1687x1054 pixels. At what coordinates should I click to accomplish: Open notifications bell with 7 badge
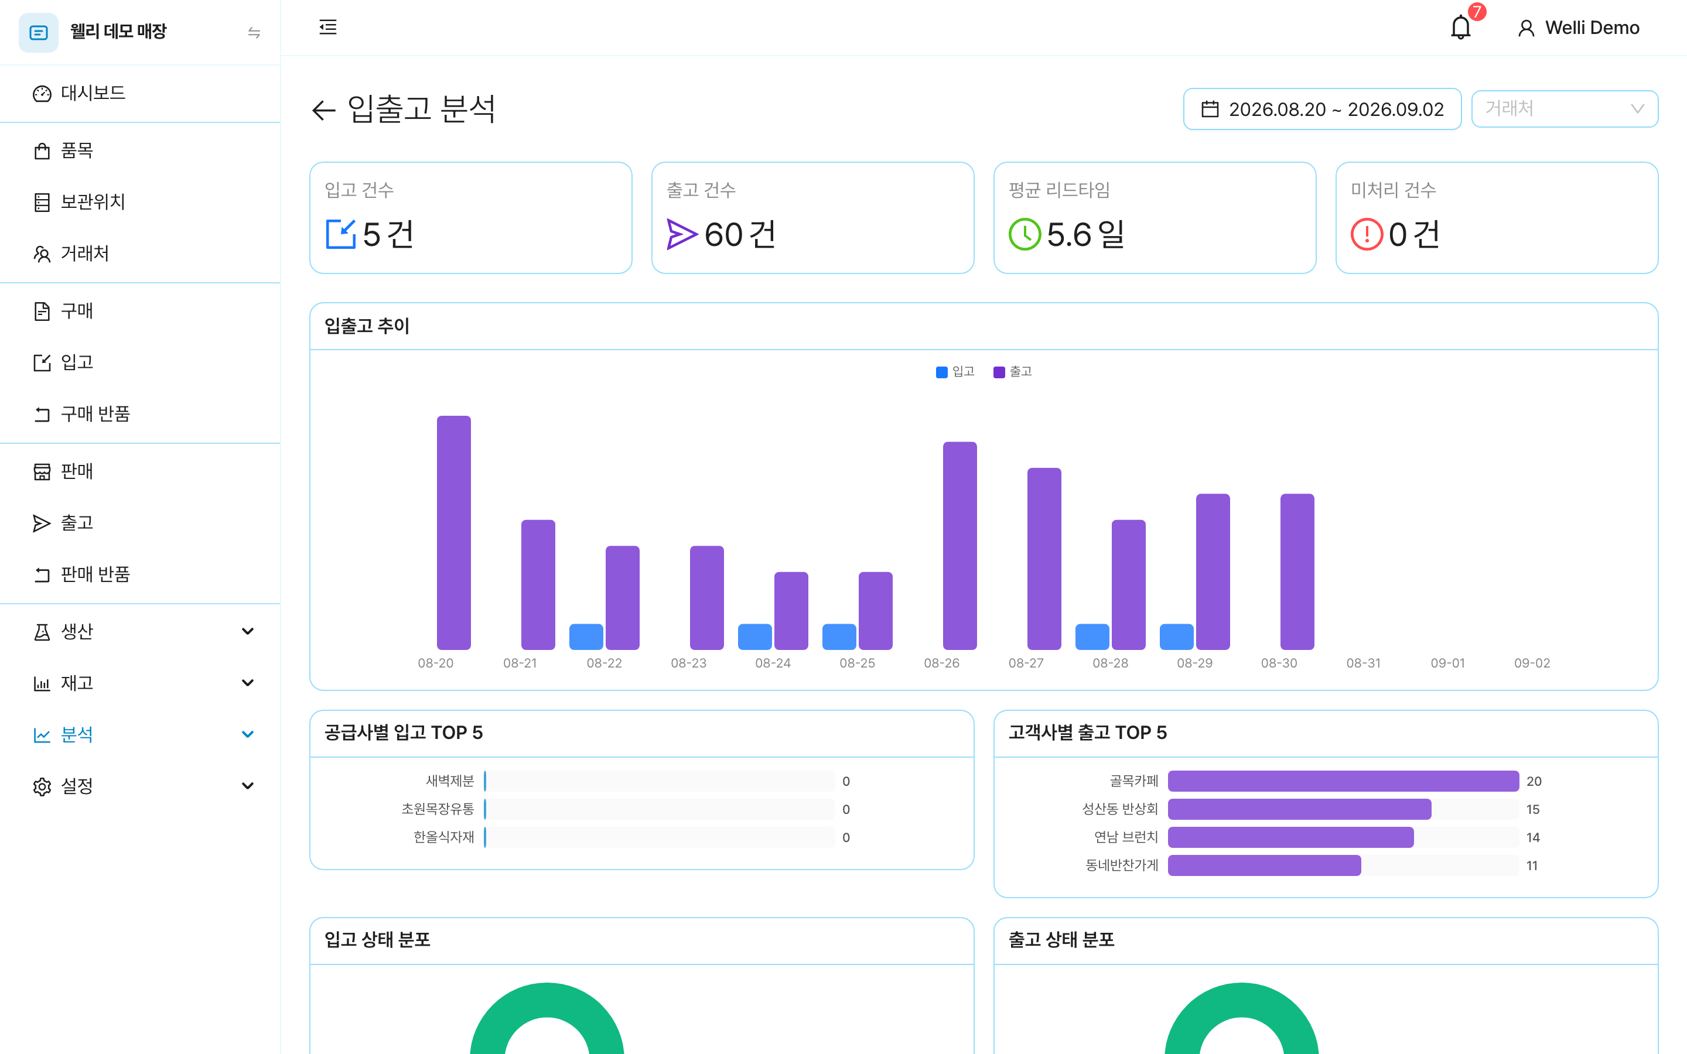1461,27
